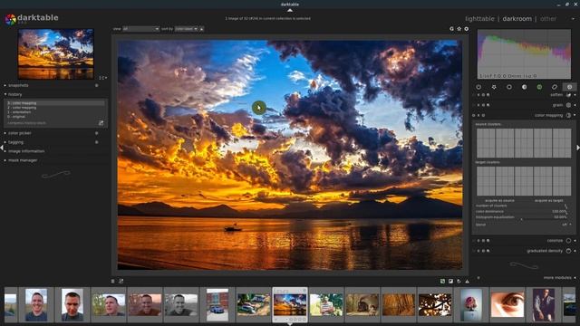
Task: Adjust histogram equalization slider
Action: pyautogui.click(x=521, y=217)
